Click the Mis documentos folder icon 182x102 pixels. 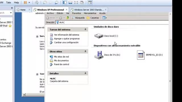(51, 60)
